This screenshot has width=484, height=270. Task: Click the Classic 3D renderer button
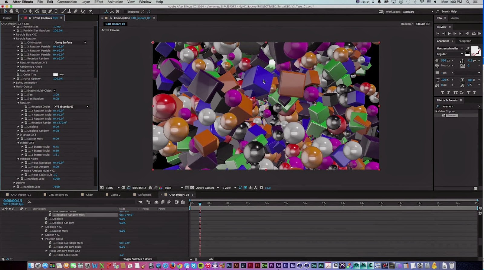[x=423, y=24]
